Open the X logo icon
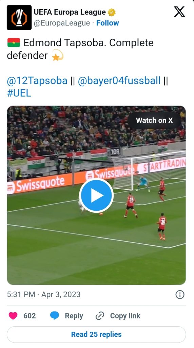Image resolution: width=194 pixels, height=348 pixels. (179, 12)
